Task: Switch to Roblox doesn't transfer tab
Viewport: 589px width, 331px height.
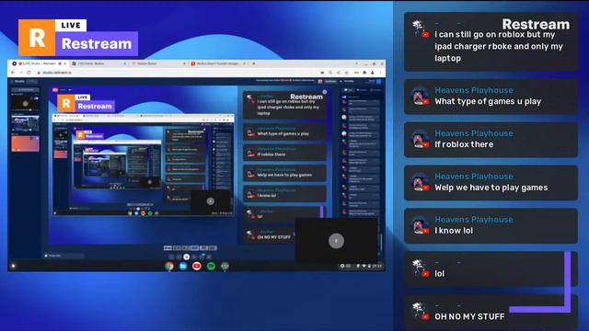Action: point(218,63)
